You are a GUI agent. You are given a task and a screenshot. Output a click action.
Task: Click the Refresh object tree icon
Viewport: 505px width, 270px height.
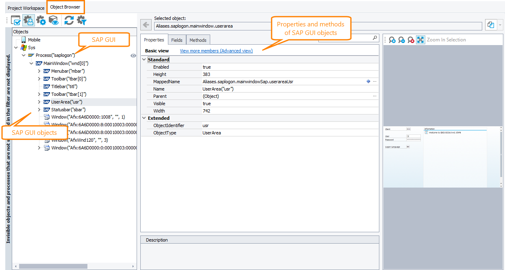click(x=68, y=20)
